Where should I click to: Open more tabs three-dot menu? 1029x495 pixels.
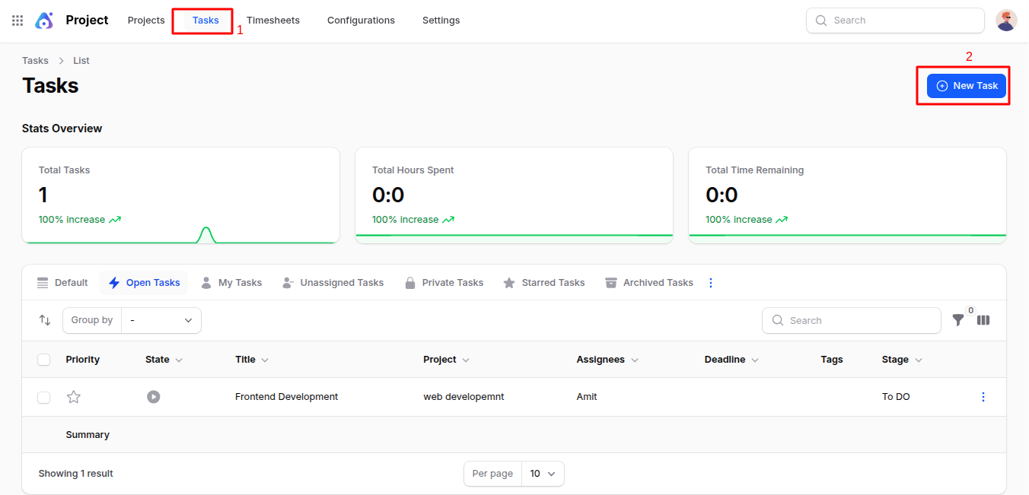point(711,283)
